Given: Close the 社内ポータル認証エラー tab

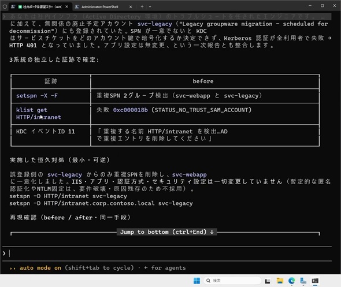Looking at the screenshot, I should [67, 7].
